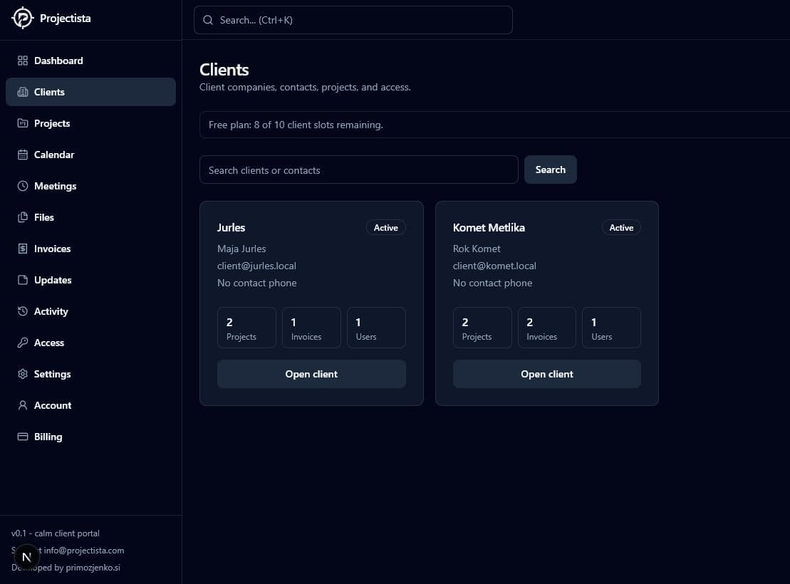Image resolution: width=790 pixels, height=584 pixels.
Task: Click the Client companies subtitle text
Action: 305,87
